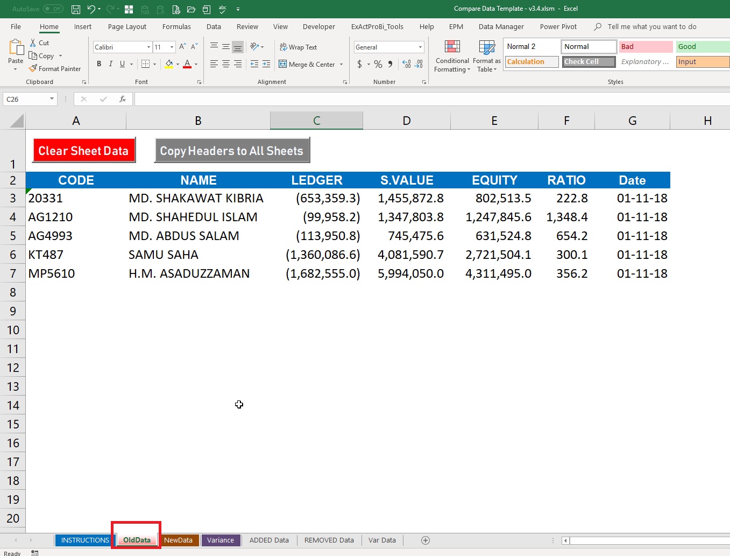Viewport: 730px width, 556px height.
Task: Switch to the Formulas ribbon tab
Action: tap(176, 26)
